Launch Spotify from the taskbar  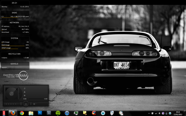pyautogui.click(x=58, y=113)
